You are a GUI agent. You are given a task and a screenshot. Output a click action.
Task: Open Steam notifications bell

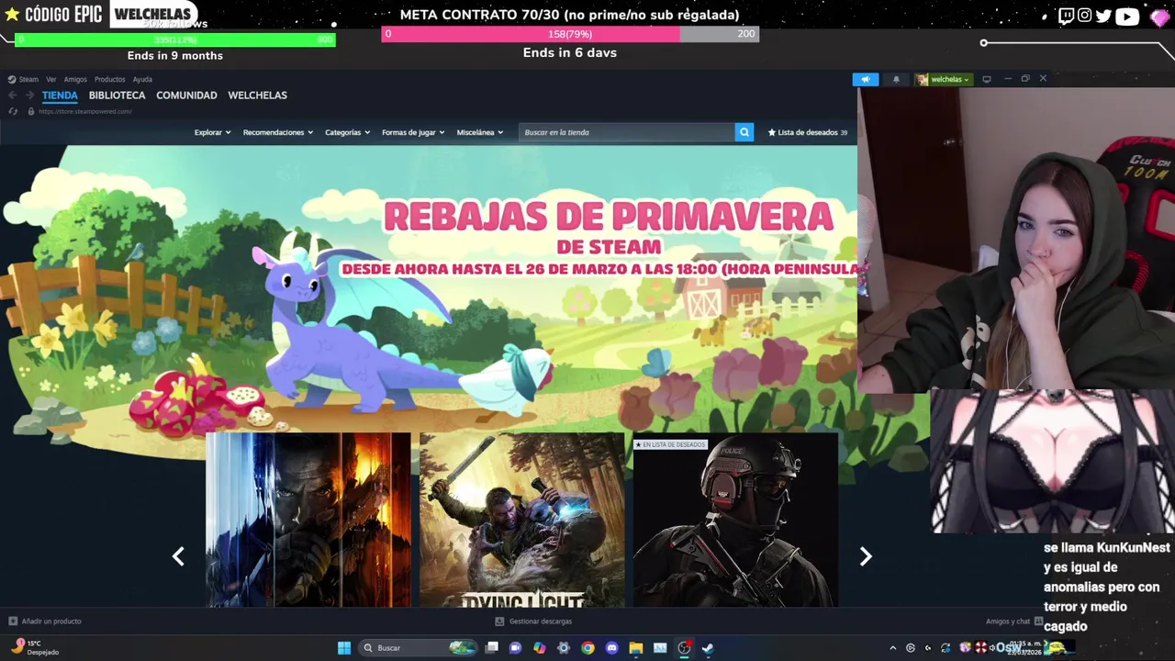click(x=896, y=79)
